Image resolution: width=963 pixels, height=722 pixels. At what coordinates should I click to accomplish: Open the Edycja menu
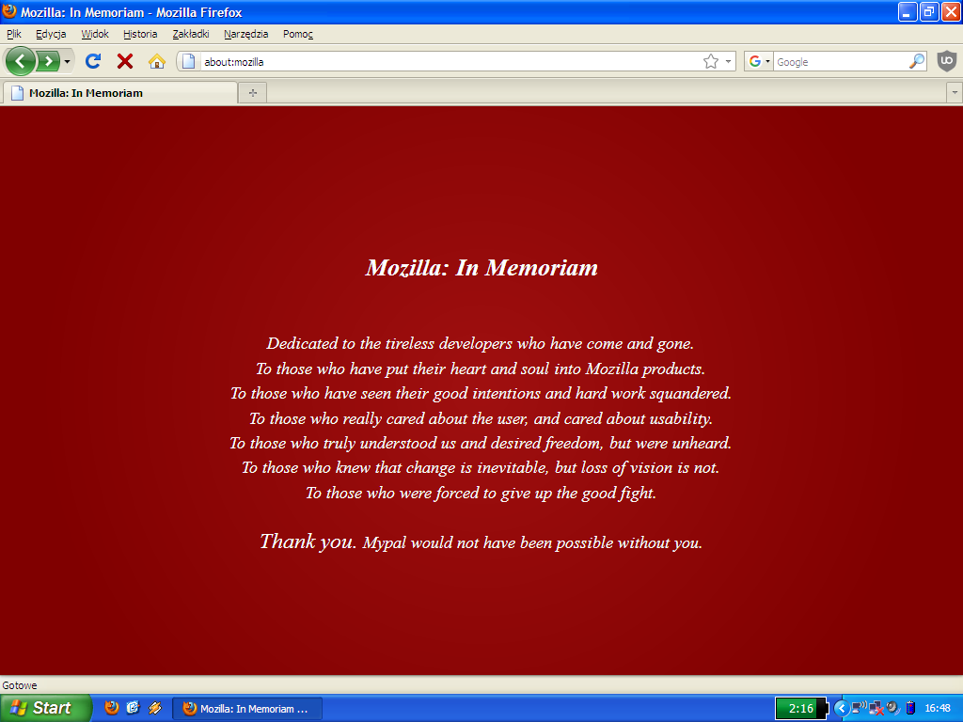point(51,34)
